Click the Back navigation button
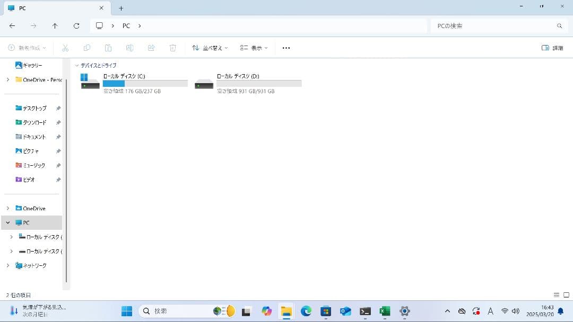 (x=12, y=25)
